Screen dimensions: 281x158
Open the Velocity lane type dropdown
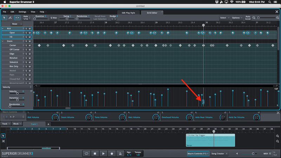[x=17, y=87]
